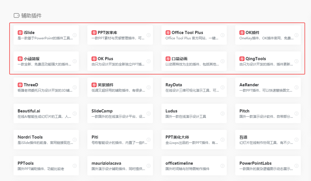Screen dimensions: 311x181
Task: Click the arrow icon on the ThreeD card
Action: pyautogui.click(x=75, y=87)
